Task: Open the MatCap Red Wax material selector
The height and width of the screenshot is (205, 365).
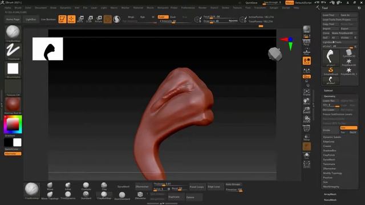Action: click(13, 106)
